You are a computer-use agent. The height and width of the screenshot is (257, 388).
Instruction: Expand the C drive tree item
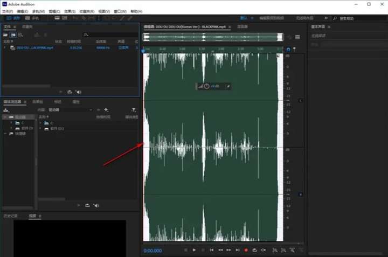(11, 123)
